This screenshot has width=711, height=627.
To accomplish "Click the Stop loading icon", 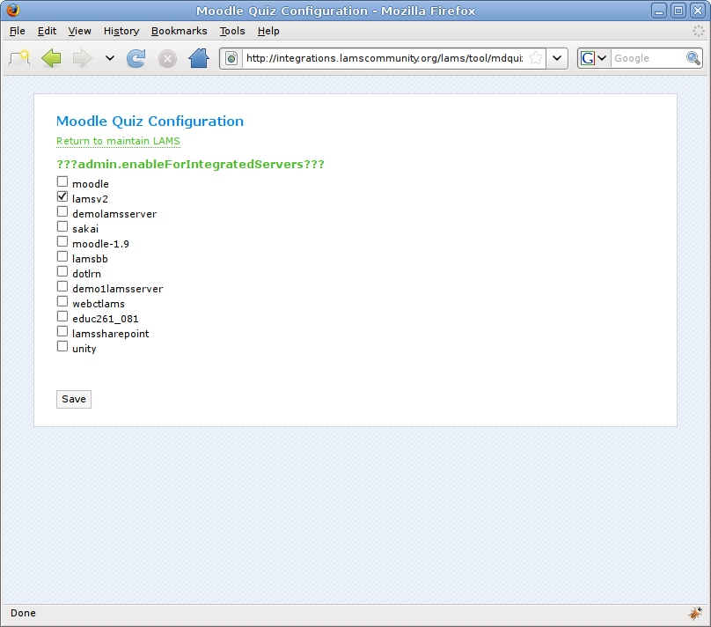I will tap(167, 58).
